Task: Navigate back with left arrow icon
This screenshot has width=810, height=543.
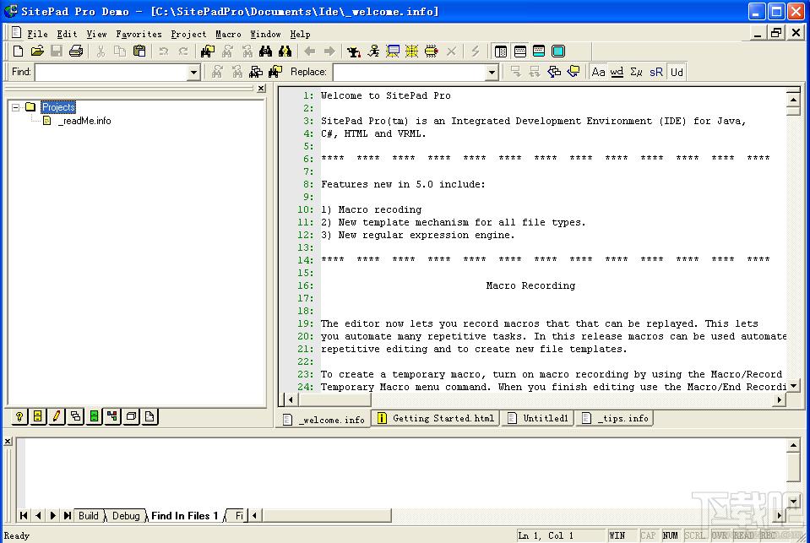Action: pos(310,52)
